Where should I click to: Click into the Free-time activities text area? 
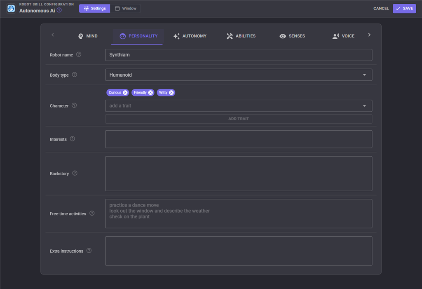pos(239,214)
